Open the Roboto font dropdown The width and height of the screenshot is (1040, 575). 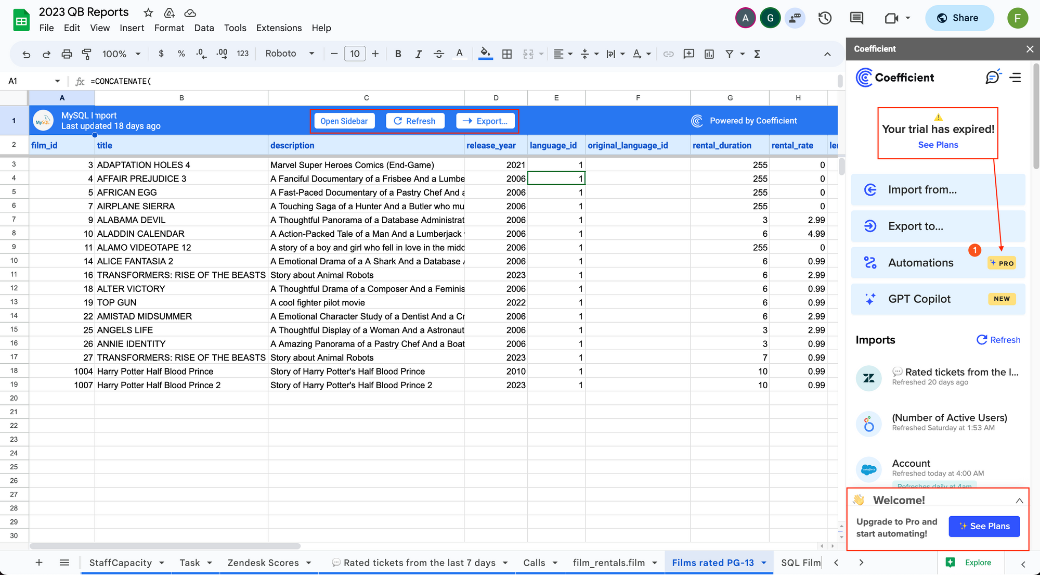tap(290, 54)
